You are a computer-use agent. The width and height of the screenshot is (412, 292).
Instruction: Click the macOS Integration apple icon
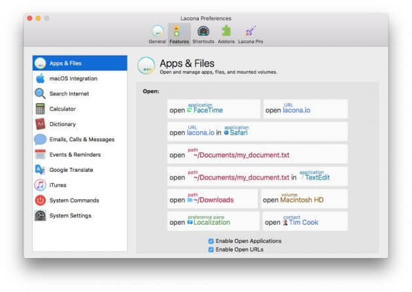(x=40, y=78)
